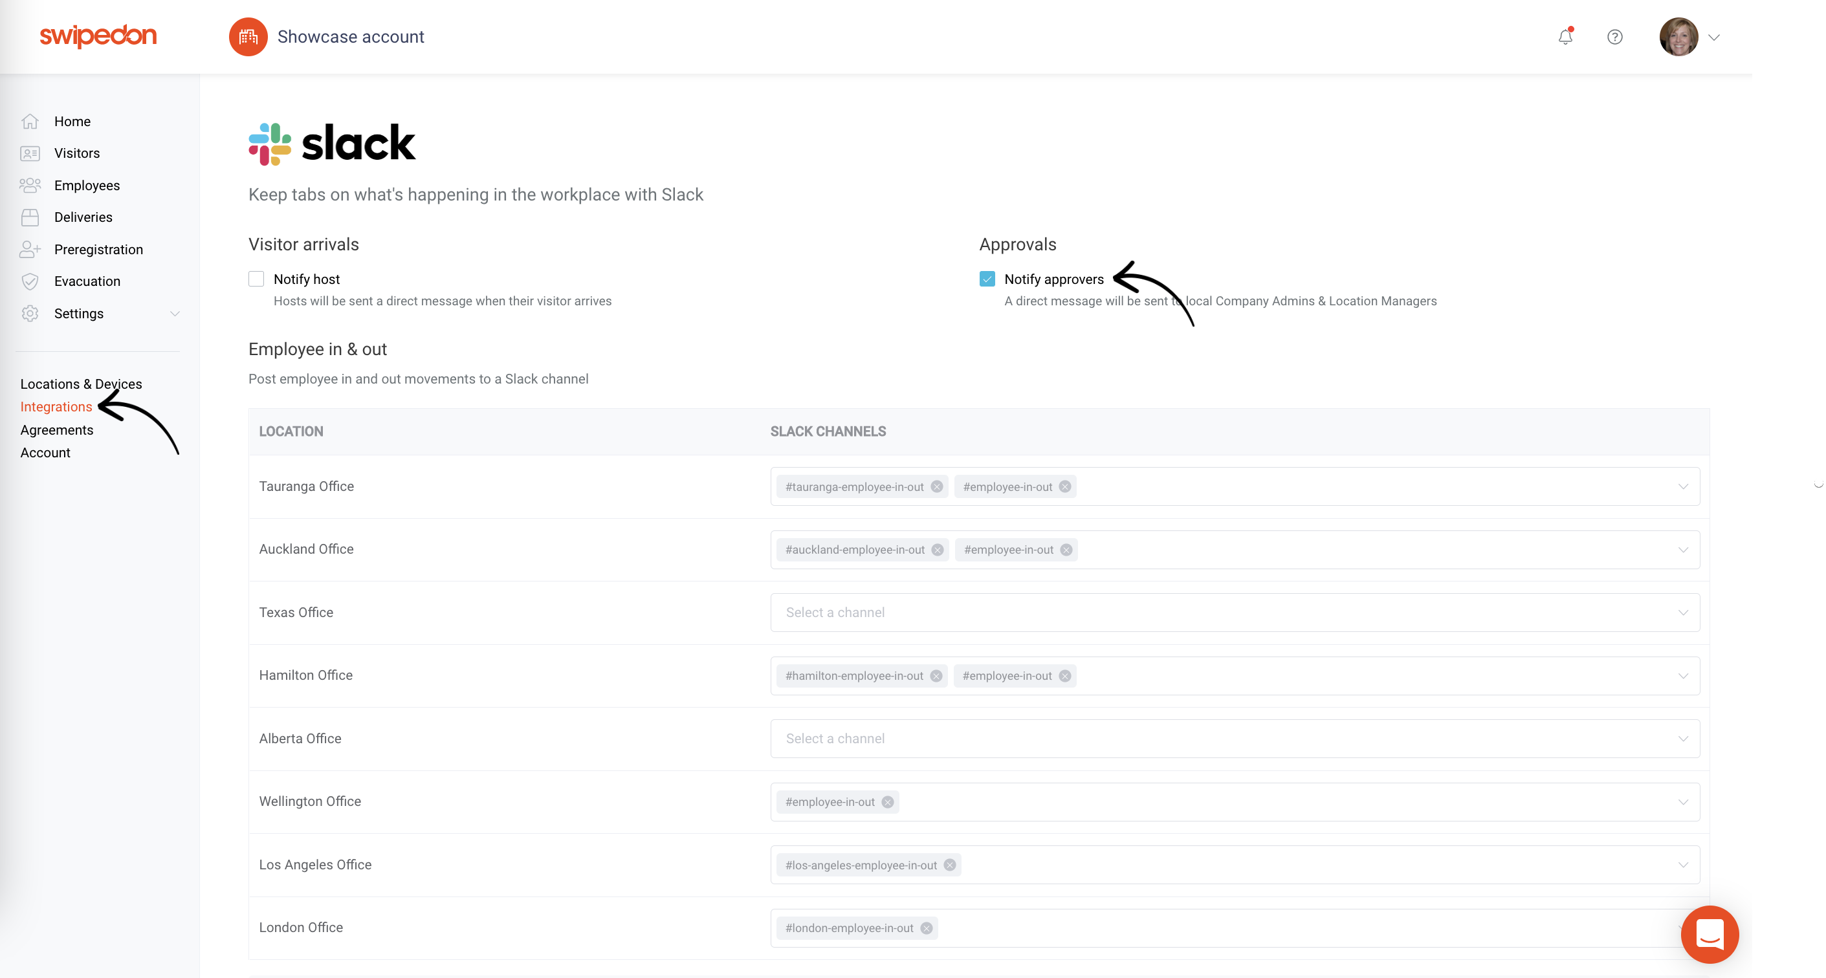Enable the Notify host checkbox
The height and width of the screenshot is (978, 1826).
[x=257, y=279]
